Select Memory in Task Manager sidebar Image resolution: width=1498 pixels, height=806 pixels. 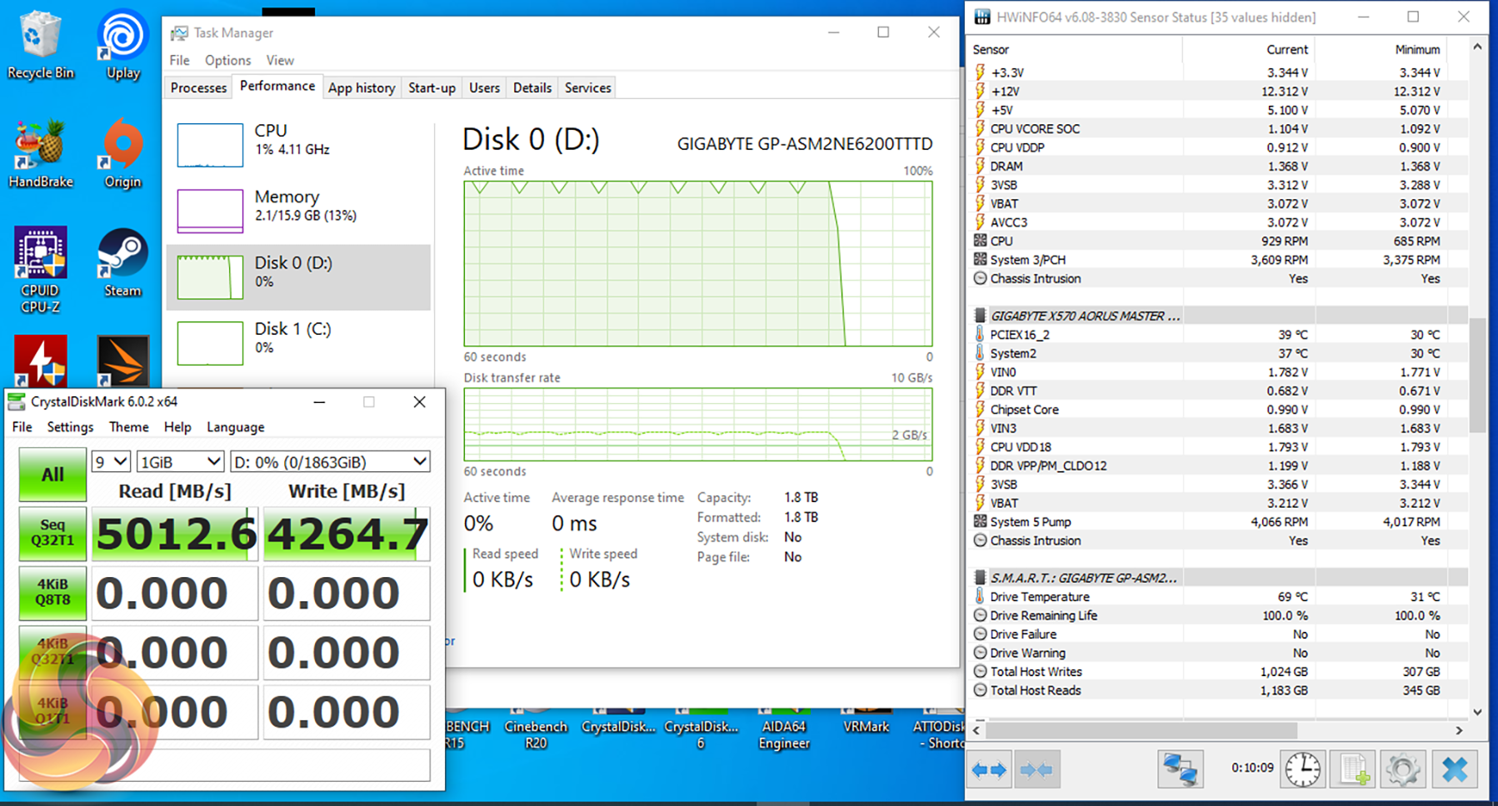(298, 210)
